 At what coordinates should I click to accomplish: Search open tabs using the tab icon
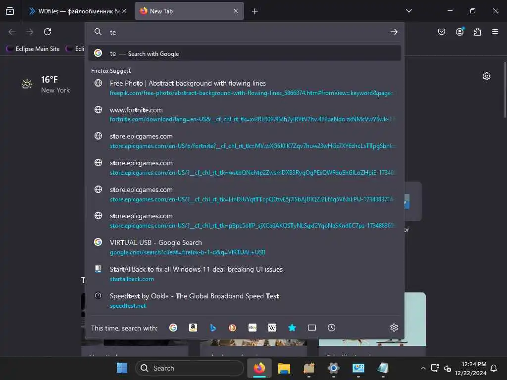(x=312, y=328)
